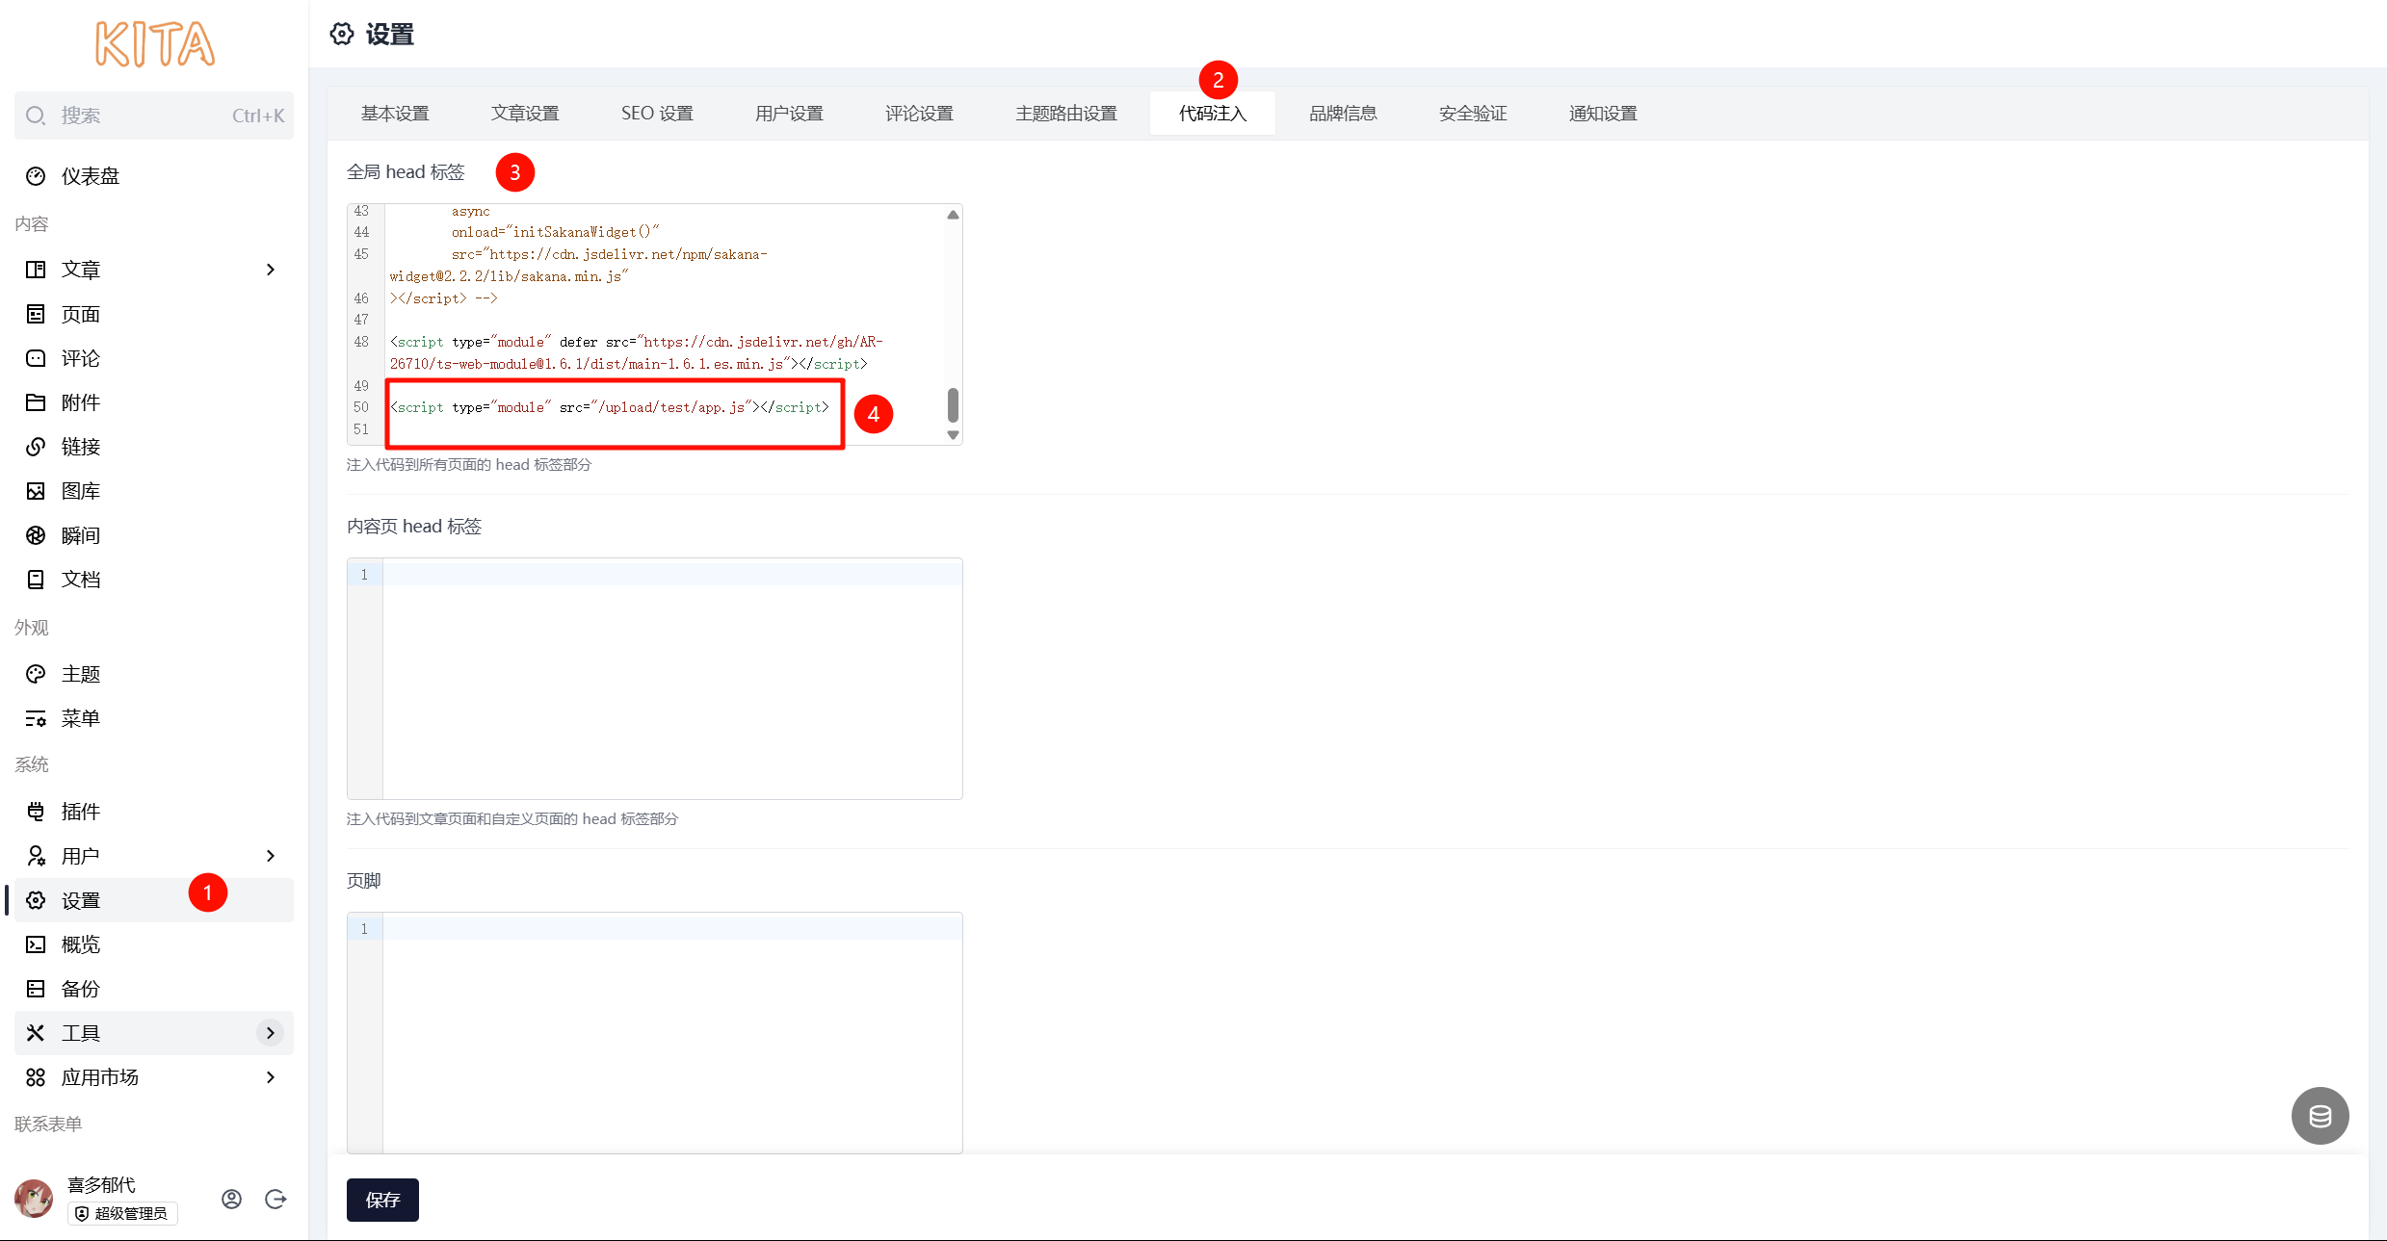Image resolution: width=2387 pixels, height=1241 pixels.
Task: Click the dashboard gauge icon
Action: click(x=36, y=176)
